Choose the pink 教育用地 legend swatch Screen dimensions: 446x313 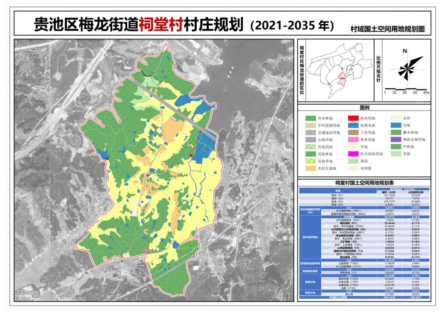click(x=354, y=140)
